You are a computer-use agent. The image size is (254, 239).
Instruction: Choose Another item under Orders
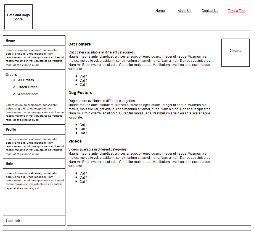point(28,94)
